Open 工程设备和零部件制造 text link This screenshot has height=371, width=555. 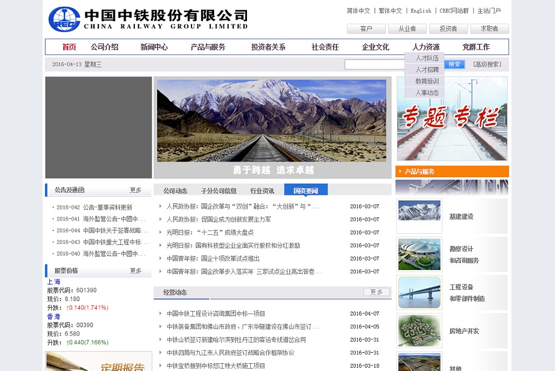[x=467, y=293]
